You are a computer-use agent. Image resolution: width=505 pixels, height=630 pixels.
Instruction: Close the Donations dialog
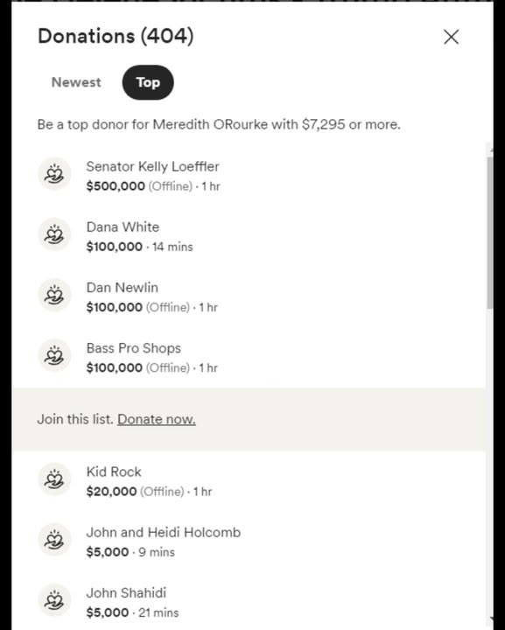(451, 37)
